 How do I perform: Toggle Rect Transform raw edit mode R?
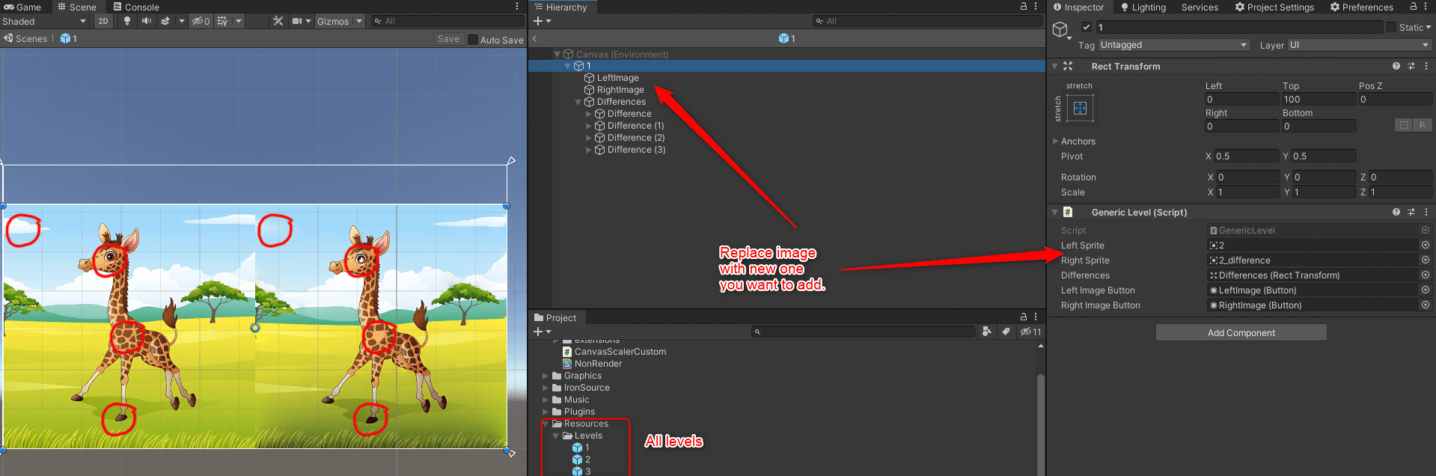pos(1423,125)
